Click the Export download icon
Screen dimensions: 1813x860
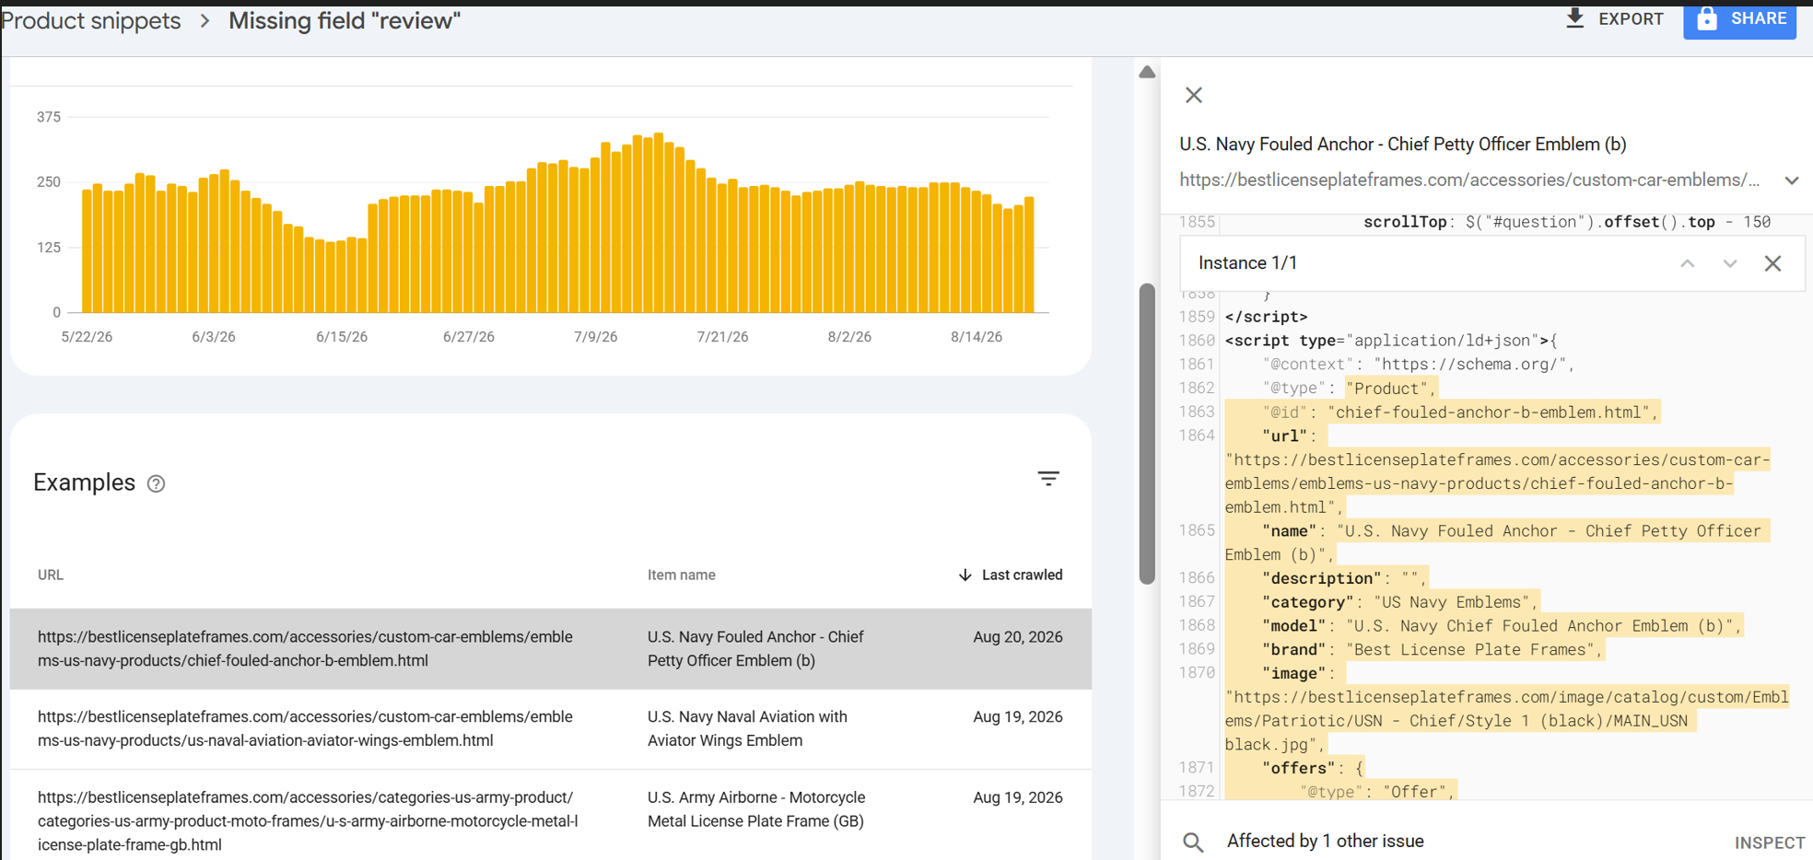(1575, 18)
